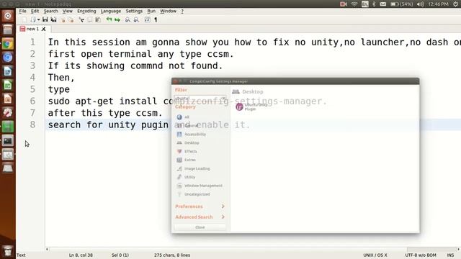Click the Zoom out magnifier icon
This screenshot has width=461, height=259.
(x=136, y=19)
